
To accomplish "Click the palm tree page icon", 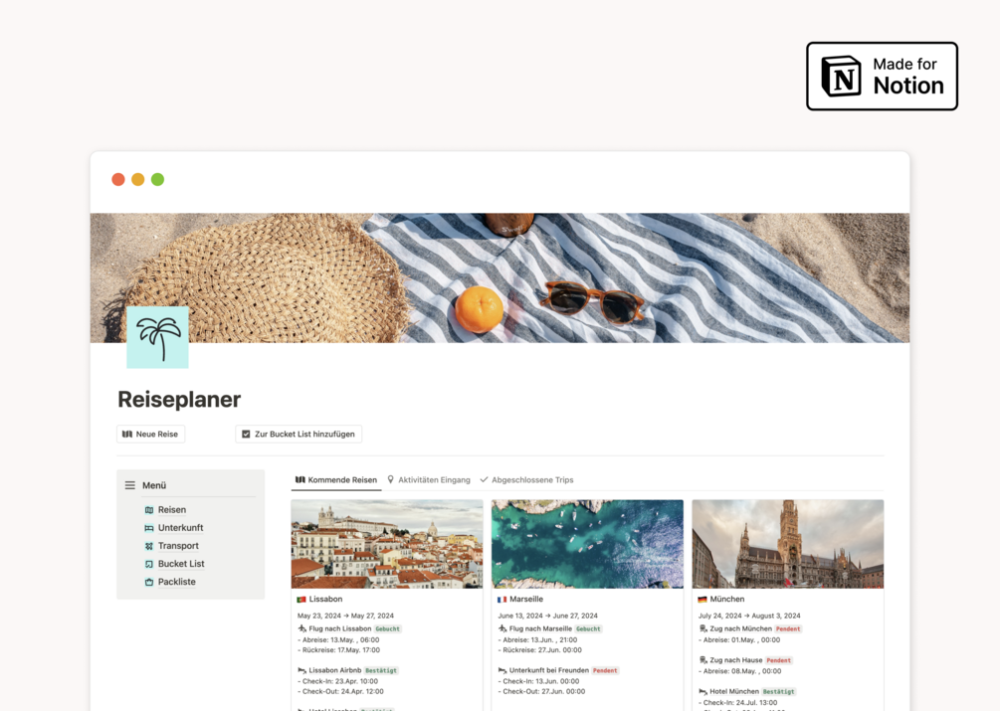I will pos(157,337).
